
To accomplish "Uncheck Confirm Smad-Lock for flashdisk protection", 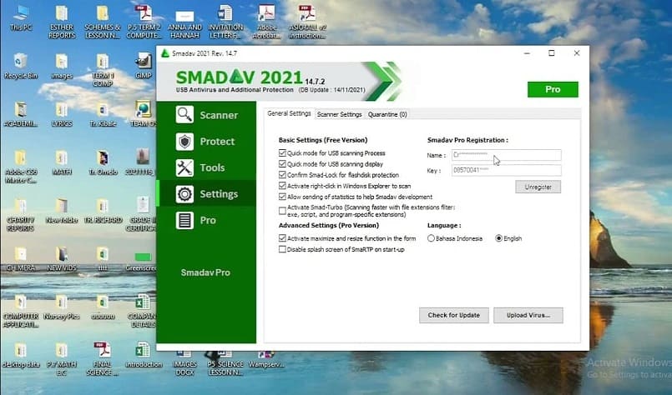I will pos(282,175).
